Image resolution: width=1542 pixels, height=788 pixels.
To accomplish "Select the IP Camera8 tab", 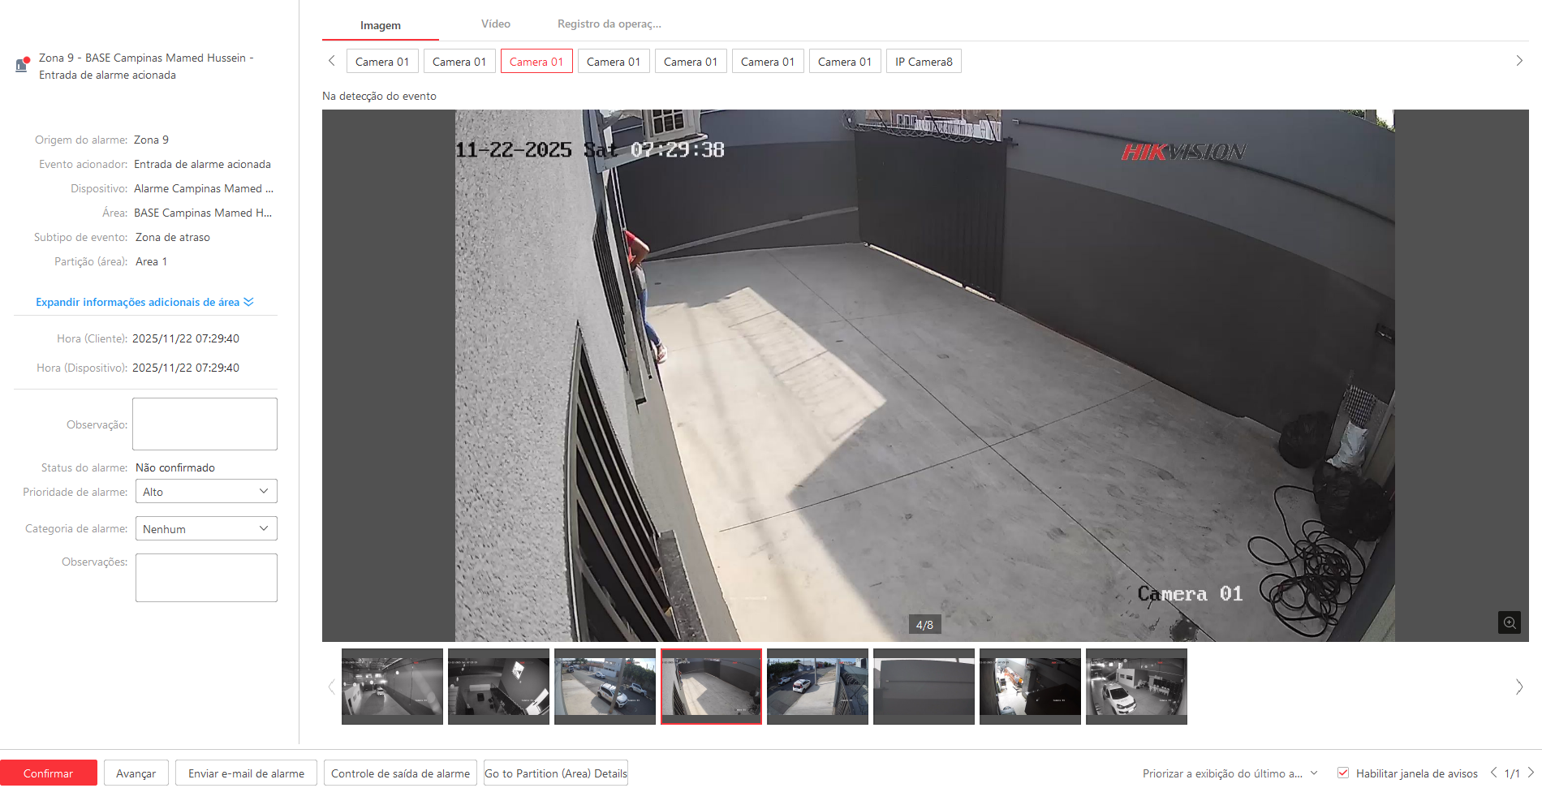I will pos(924,62).
